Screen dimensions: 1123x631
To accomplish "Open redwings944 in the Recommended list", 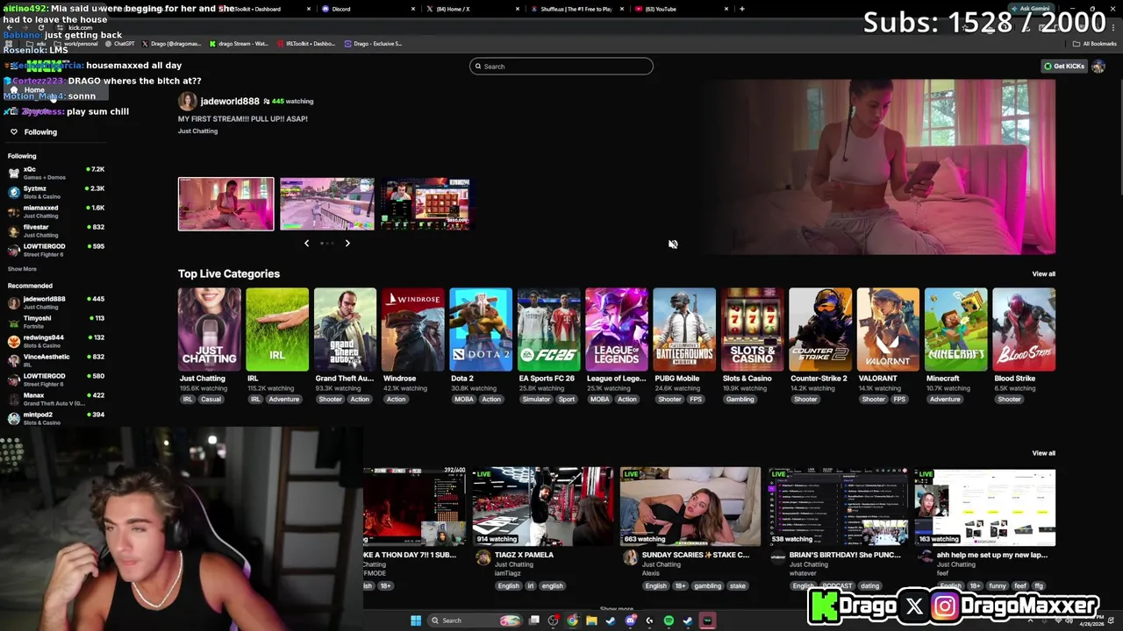I will 54,341.
